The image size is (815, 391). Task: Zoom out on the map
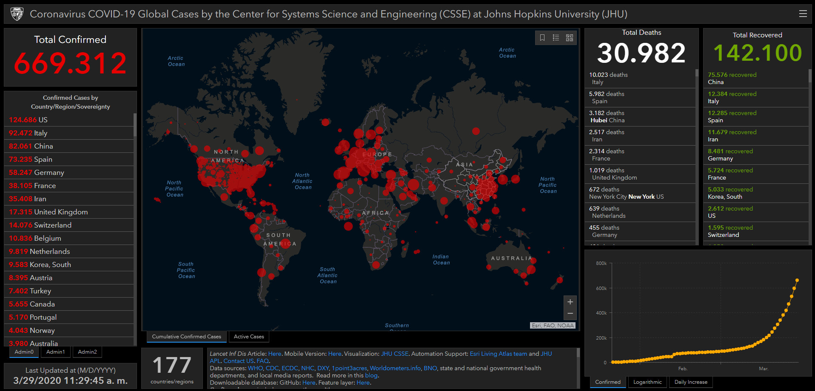click(x=570, y=313)
